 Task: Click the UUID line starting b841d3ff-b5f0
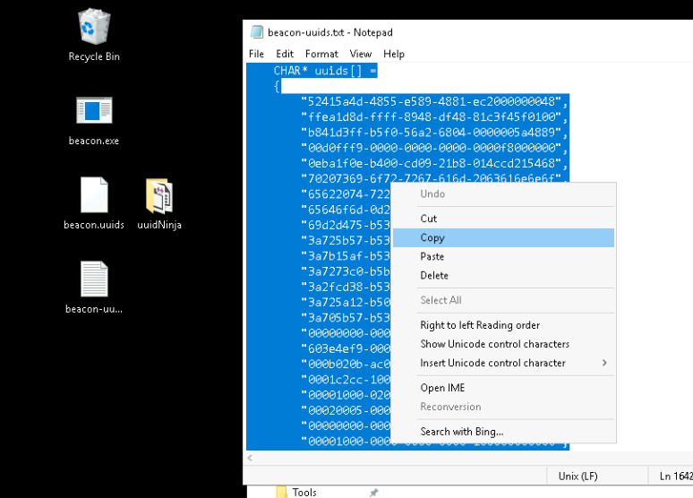pyautogui.click(x=434, y=133)
